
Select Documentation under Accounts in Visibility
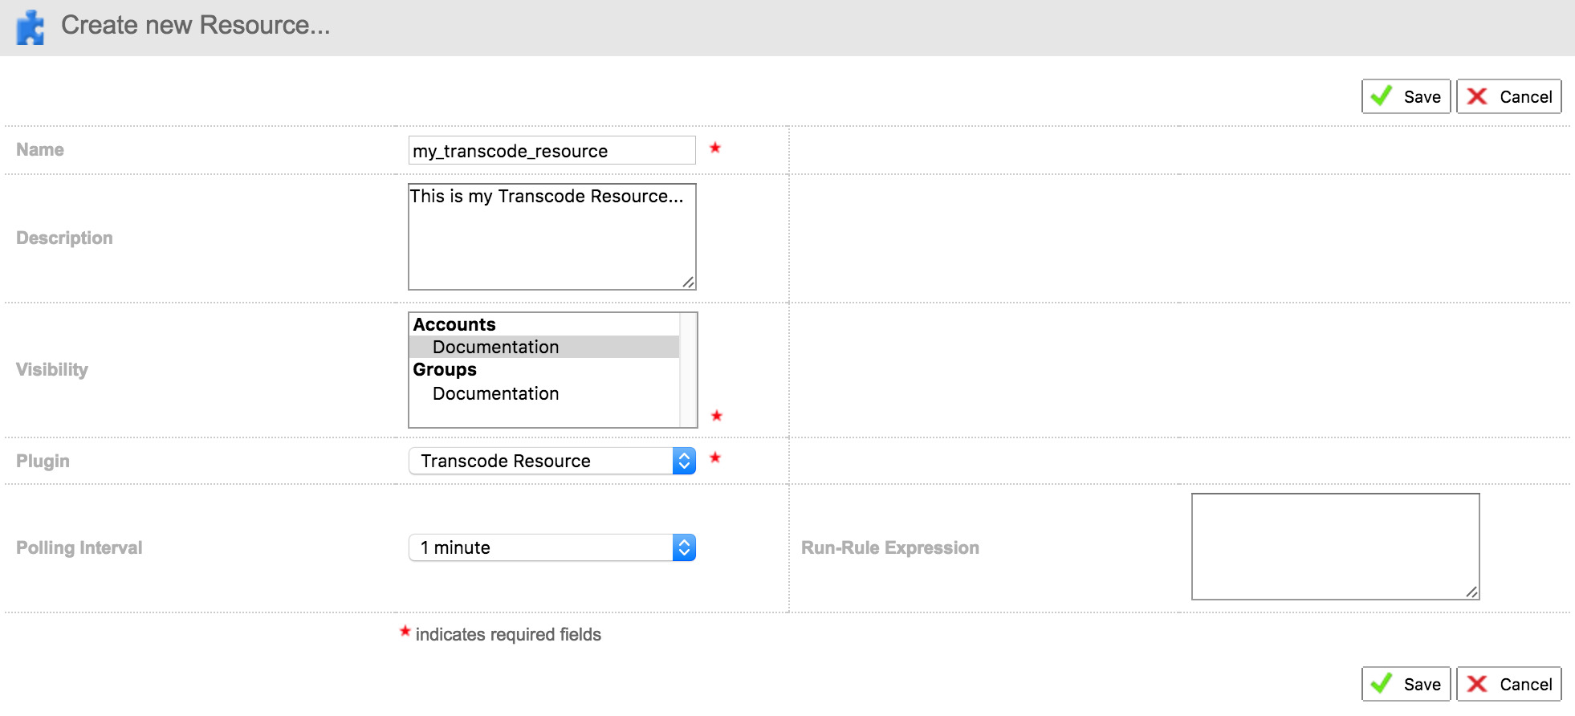(495, 347)
